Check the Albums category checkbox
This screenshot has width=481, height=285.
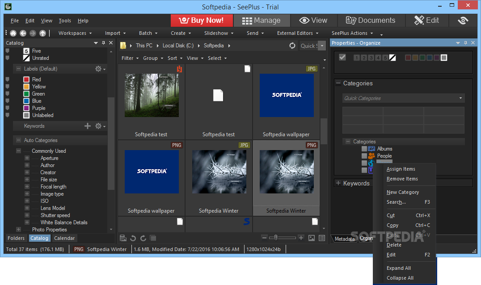click(364, 149)
